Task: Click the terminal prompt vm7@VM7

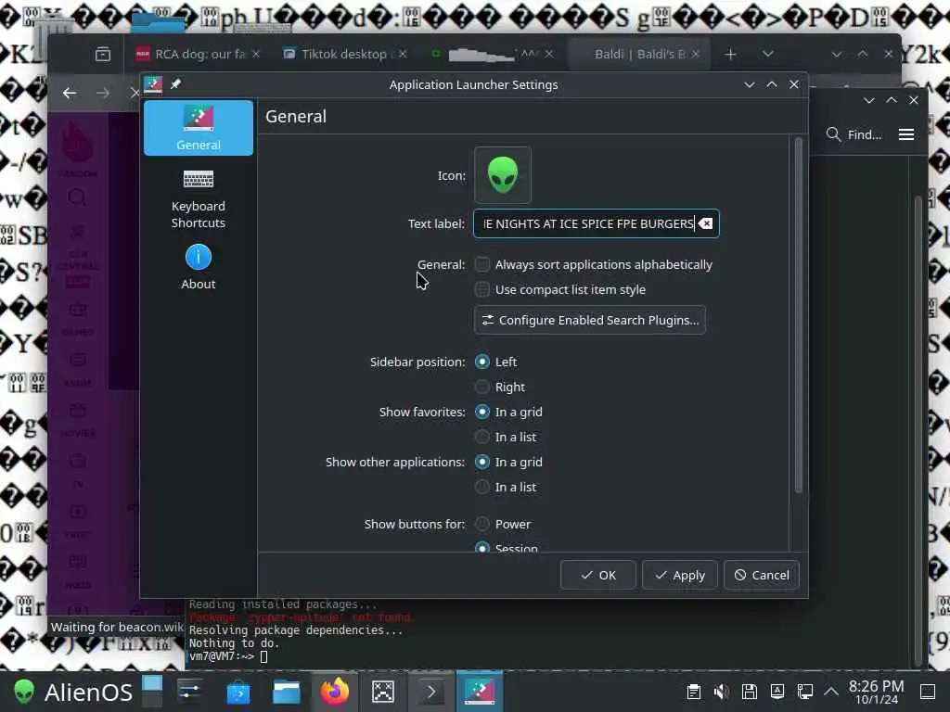Action: pyautogui.click(x=221, y=656)
